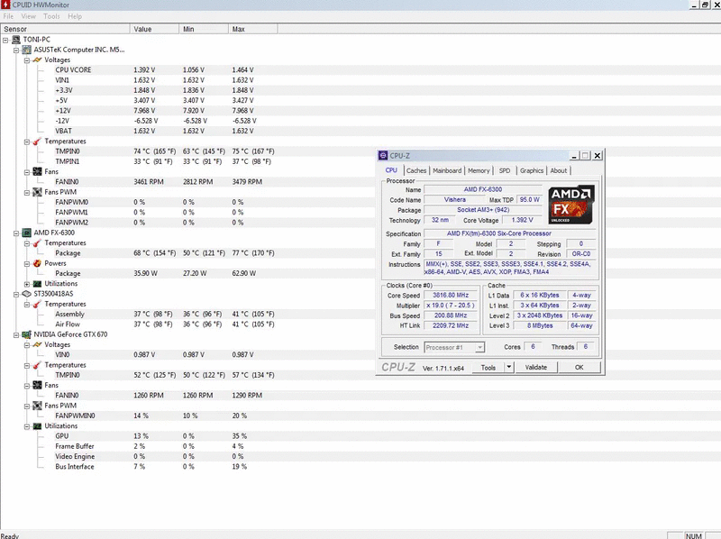Switch to the SPD tab
This screenshot has width=721, height=539.
(505, 170)
